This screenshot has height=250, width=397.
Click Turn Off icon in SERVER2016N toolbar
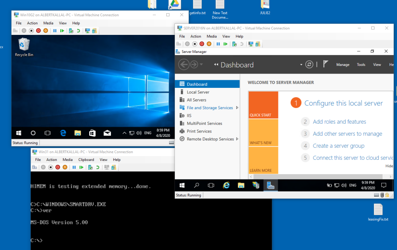(x=194, y=44)
